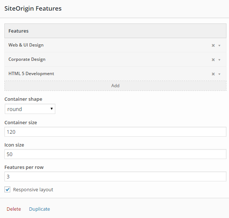Click into the Icon size field

click(115, 154)
